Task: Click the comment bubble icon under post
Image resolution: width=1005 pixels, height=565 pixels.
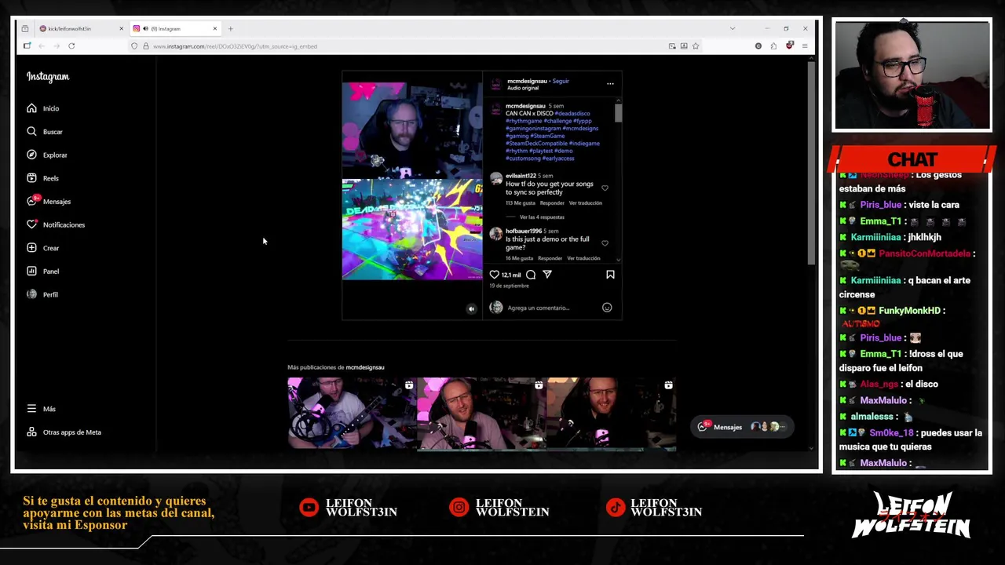Action: point(531,275)
